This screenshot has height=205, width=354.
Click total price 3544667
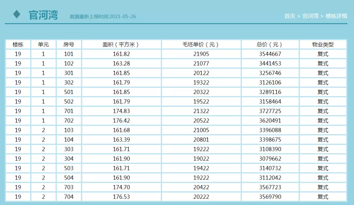point(270,54)
